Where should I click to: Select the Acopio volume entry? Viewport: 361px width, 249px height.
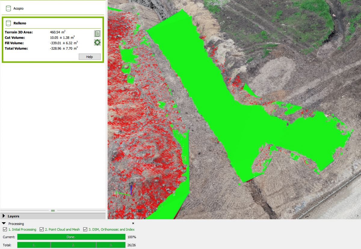18,9
